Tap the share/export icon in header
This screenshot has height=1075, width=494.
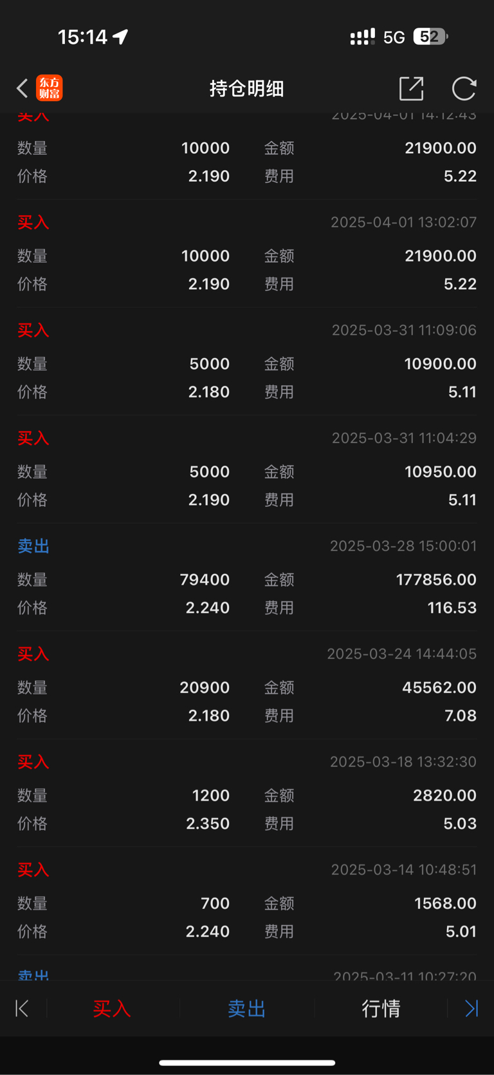click(x=411, y=88)
